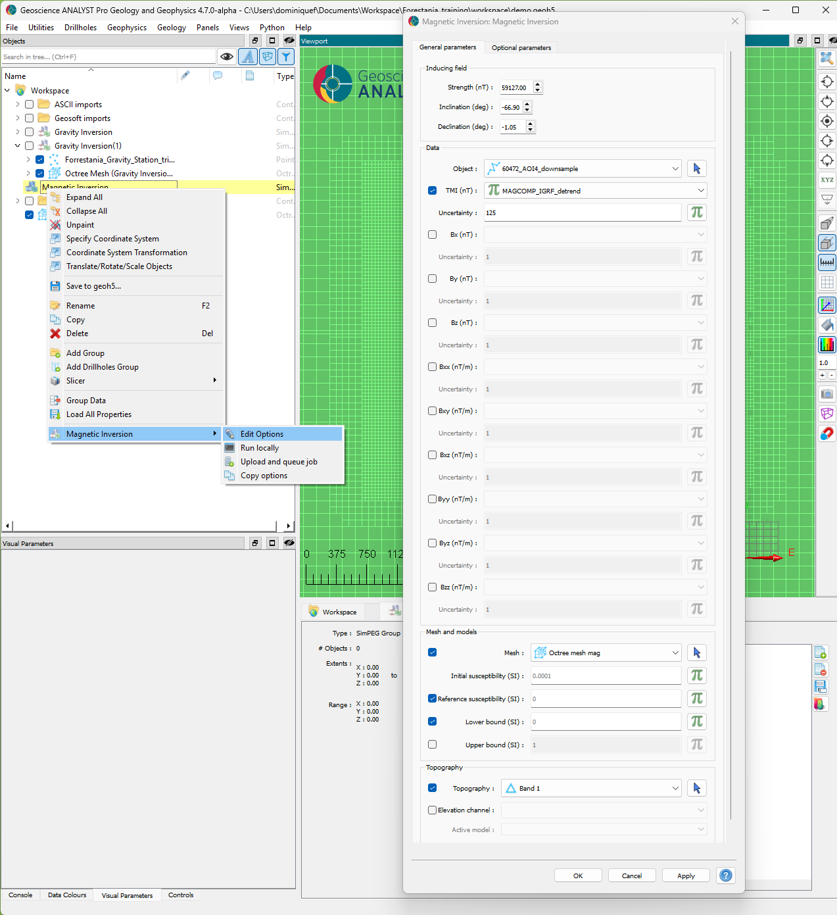837x915 pixels.
Task: Click the rainbow colour map swatch icon
Action: (826, 344)
